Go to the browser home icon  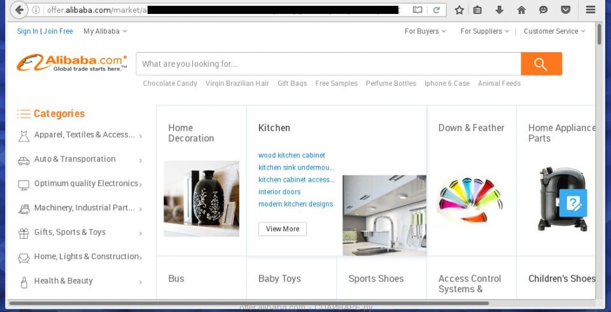[x=521, y=10]
